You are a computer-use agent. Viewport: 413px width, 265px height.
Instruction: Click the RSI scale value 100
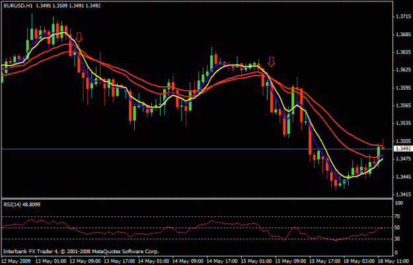click(x=398, y=203)
